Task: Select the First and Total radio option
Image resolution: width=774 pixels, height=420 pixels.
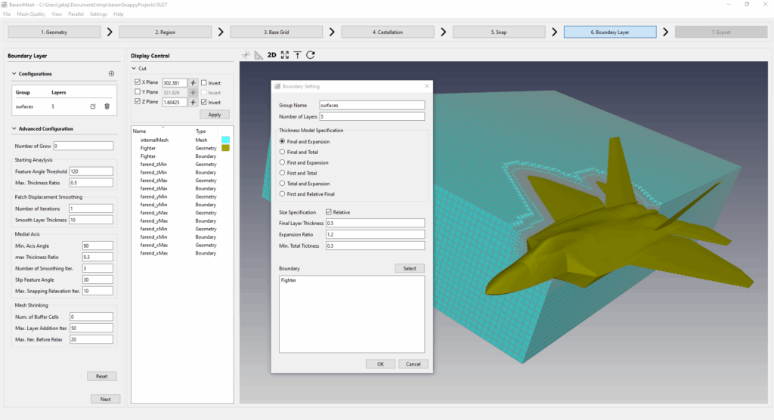Action: point(283,173)
